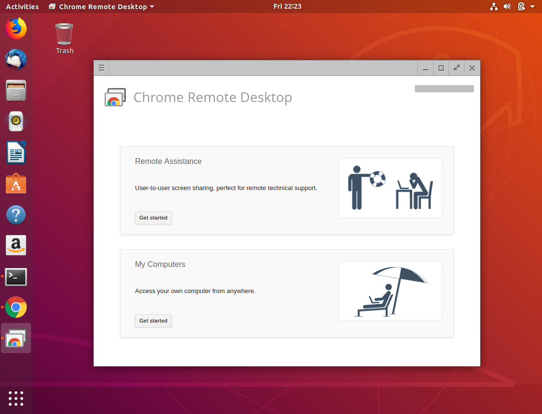Open Firefox from the dock
The height and width of the screenshot is (414, 542).
tap(16, 29)
